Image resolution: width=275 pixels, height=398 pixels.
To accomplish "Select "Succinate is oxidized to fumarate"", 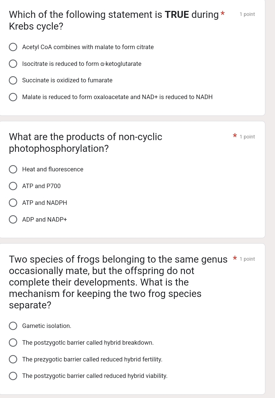I will (x=13, y=80).
